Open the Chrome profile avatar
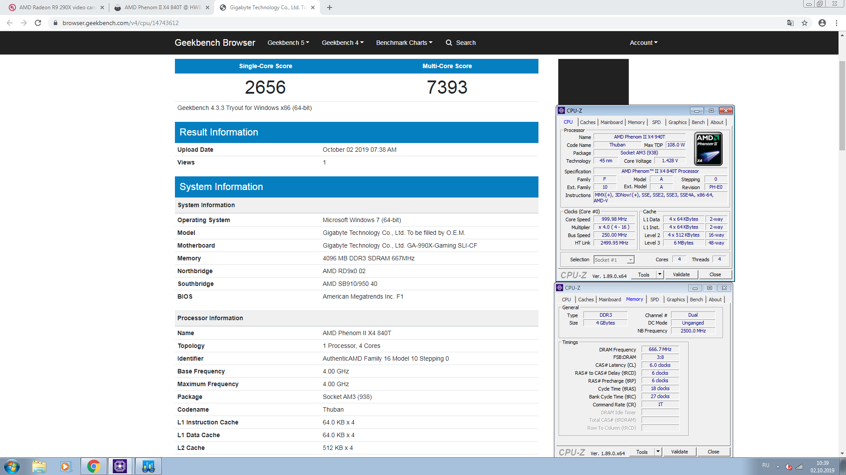The height and width of the screenshot is (475, 846). [822, 23]
